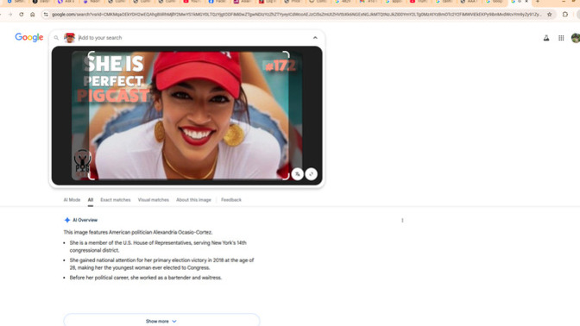This screenshot has height=326, width=580.
Task: View site information icon in address bar
Action: click(46, 15)
